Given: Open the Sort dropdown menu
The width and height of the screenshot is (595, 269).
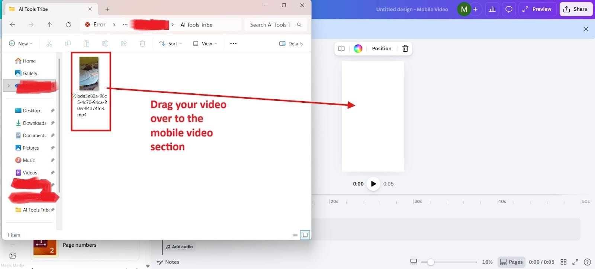Looking at the screenshot, I should tap(170, 44).
